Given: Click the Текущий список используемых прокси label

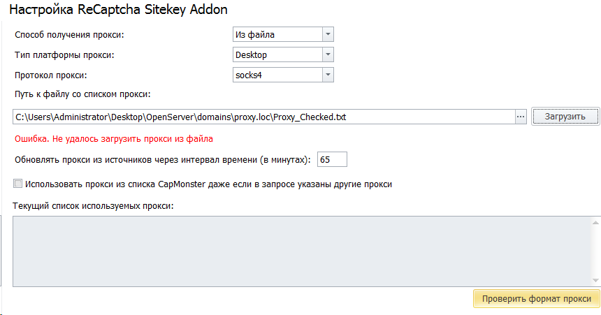Looking at the screenshot, I should [x=93, y=205].
